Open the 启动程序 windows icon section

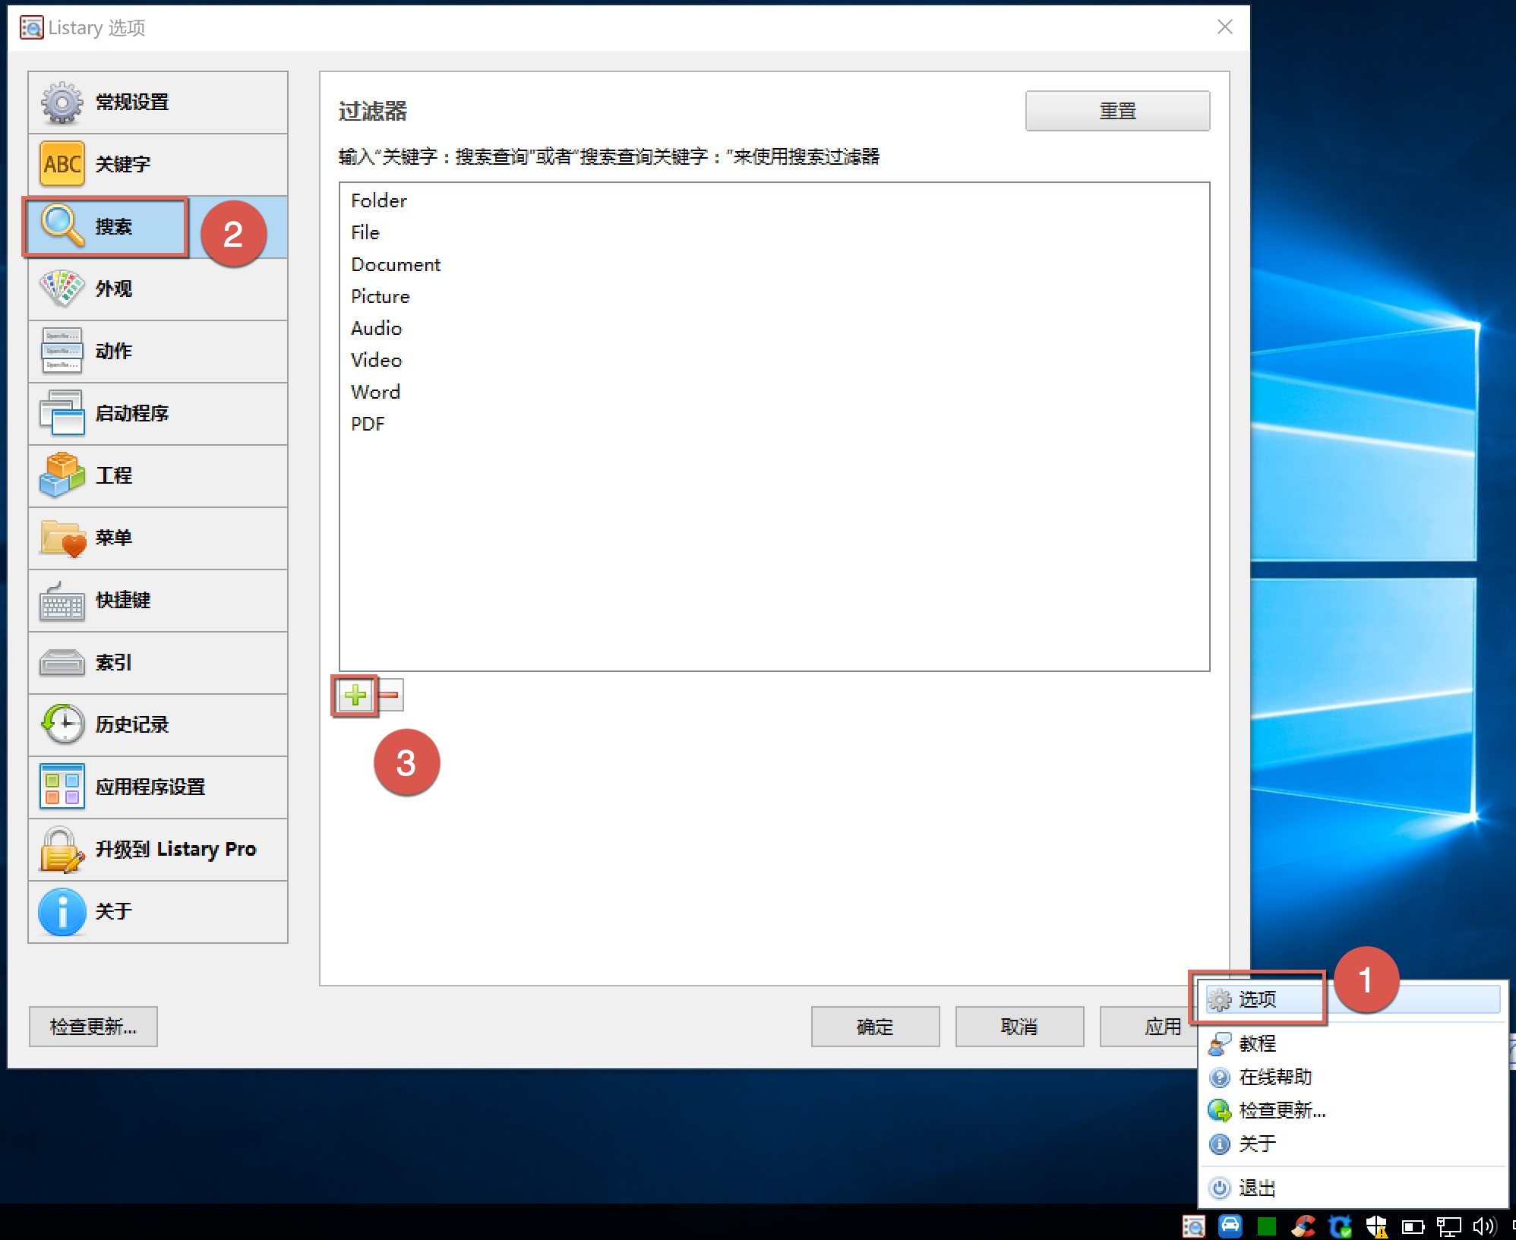(x=158, y=414)
